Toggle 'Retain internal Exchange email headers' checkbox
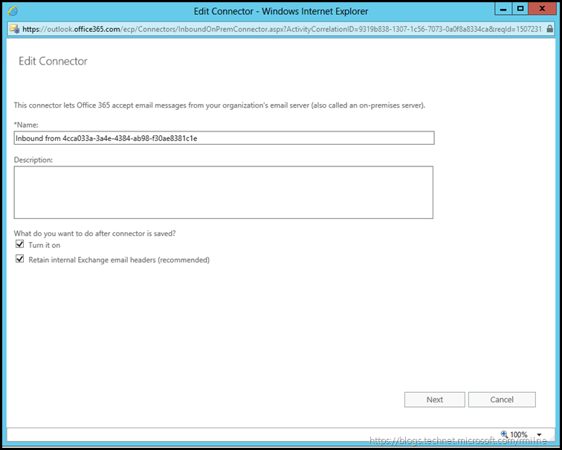 pyautogui.click(x=19, y=260)
